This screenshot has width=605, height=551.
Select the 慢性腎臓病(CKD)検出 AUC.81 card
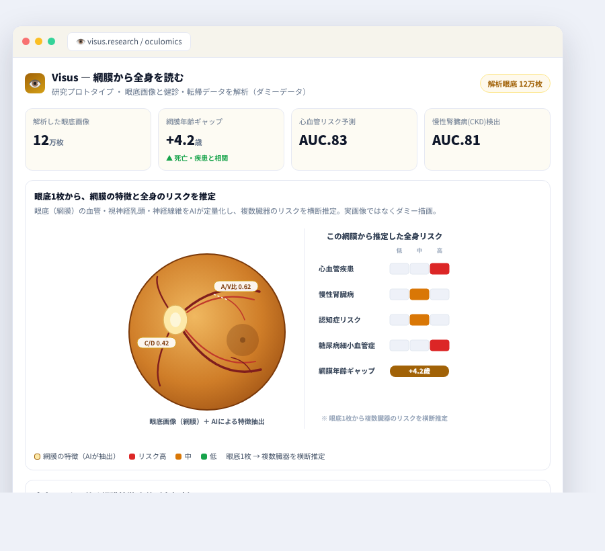pos(487,139)
